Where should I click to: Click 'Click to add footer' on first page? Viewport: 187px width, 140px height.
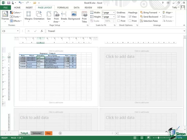point(56,102)
